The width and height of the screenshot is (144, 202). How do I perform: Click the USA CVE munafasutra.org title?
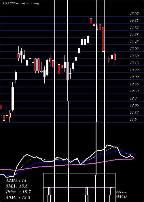(x=21, y=3)
